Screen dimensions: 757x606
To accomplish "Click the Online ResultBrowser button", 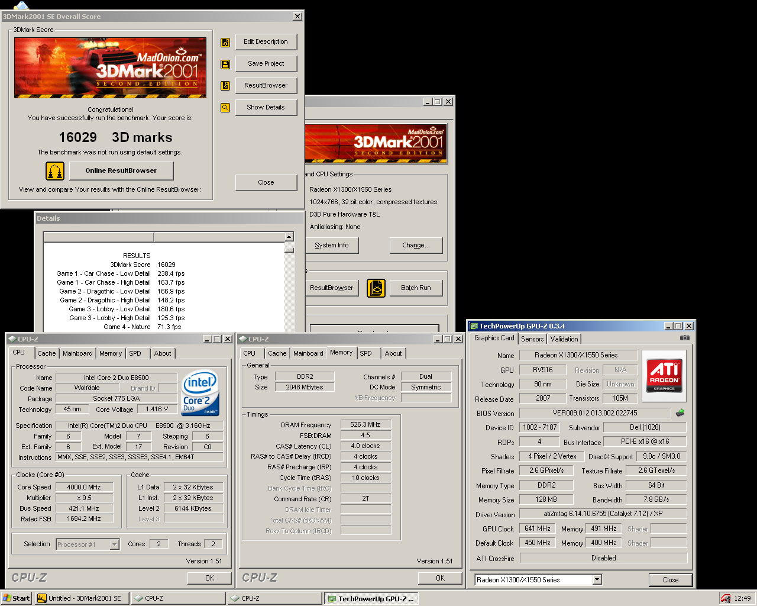I will tap(121, 171).
